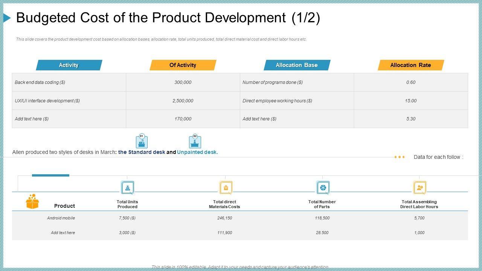482x271 pixels.
Task: Select the 'Total Units Produced' heading
Action: (x=127, y=204)
